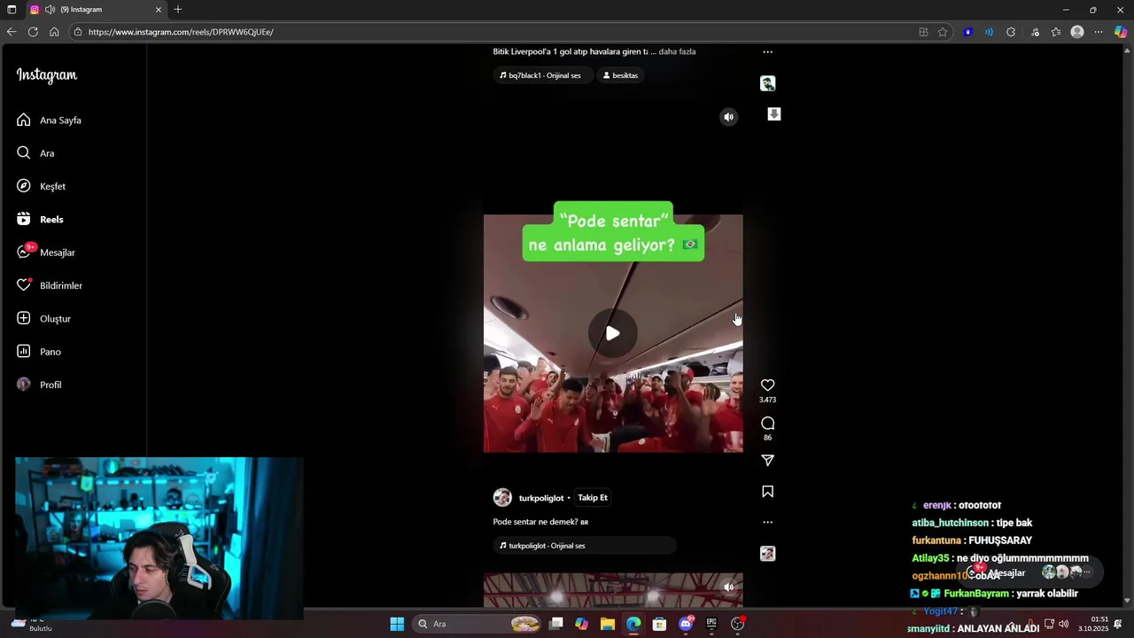Open Profil in the sidebar
The height and width of the screenshot is (638, 1134).
39,385
